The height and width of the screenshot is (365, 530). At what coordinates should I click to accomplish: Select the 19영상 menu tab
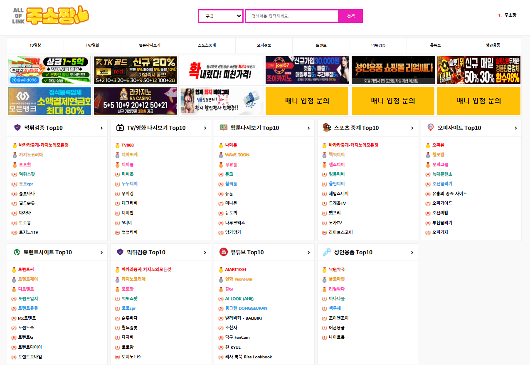(35, 45)
